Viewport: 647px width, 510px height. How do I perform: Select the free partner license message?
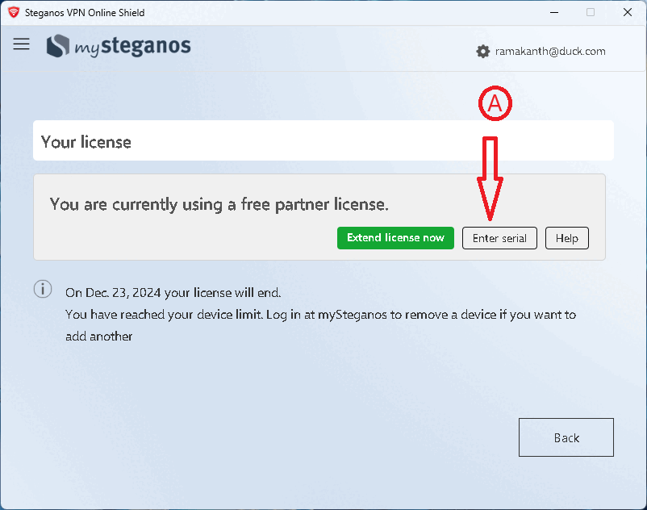219,204
